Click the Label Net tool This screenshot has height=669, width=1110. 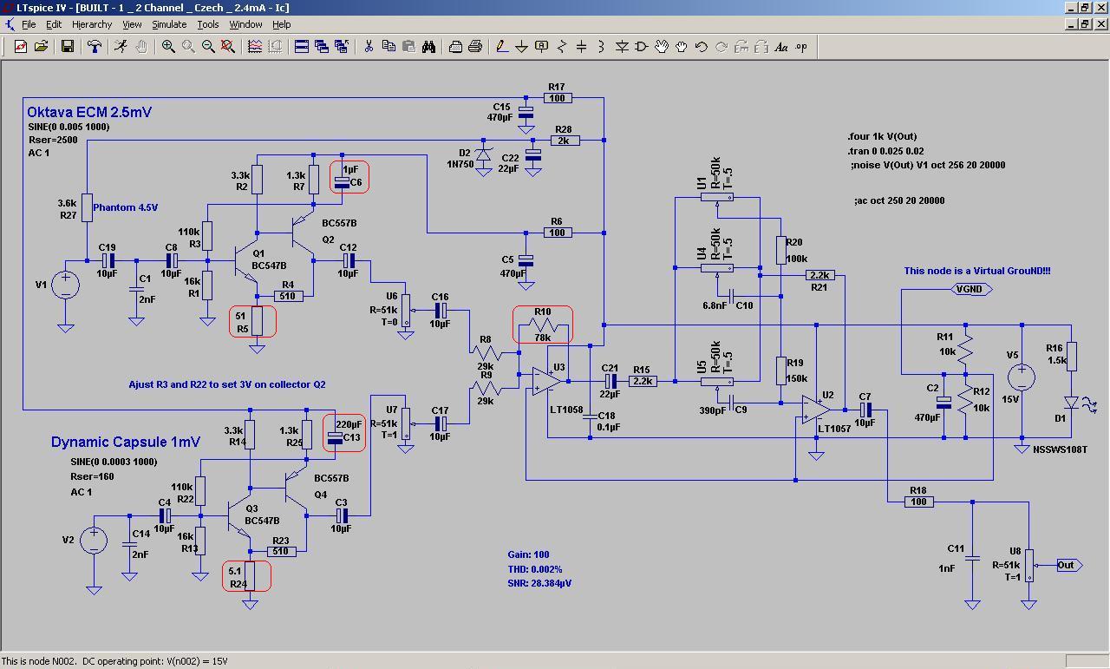(x=541, y=47)
